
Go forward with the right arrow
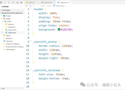pos(38,6)
